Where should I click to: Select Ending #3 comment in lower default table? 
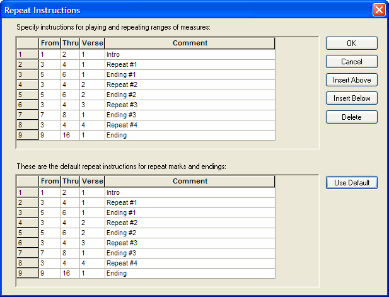189,253
